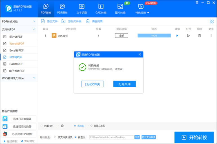Click the 文件名称 column header

[70, 29]
